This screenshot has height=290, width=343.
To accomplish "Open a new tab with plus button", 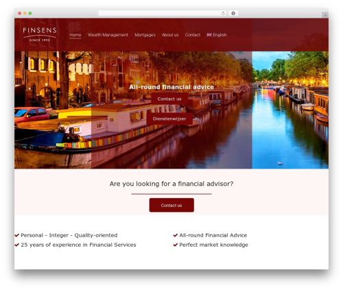I will (325, 15).
